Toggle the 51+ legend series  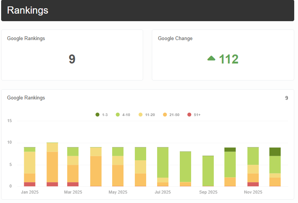(194, 115)
